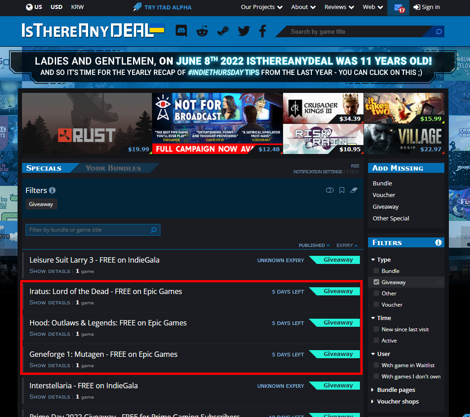Click the KRW currency option
This screenshot has height=417, width=470.
tap(77, 7)
